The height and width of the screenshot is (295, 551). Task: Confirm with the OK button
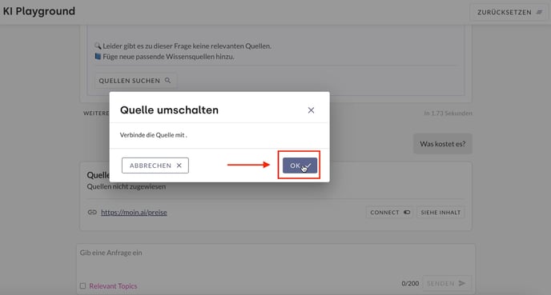pos(300,165)
